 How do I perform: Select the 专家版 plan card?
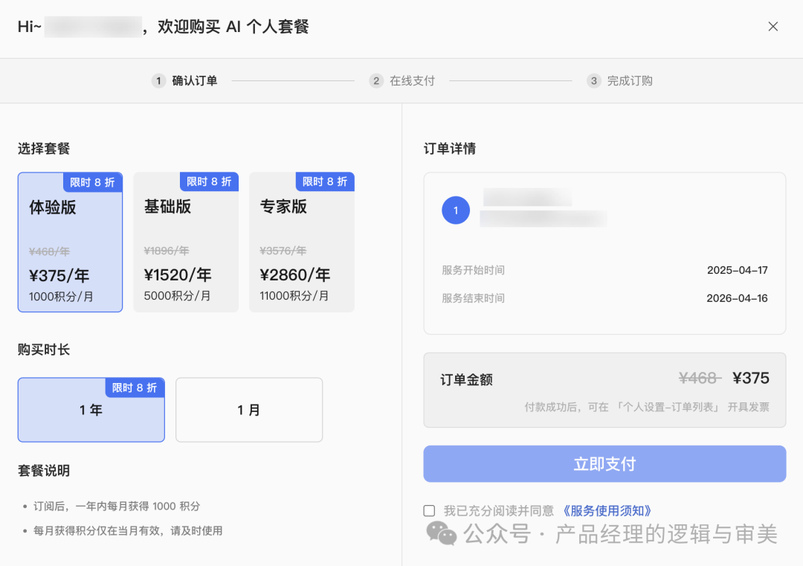coord(302,242)
